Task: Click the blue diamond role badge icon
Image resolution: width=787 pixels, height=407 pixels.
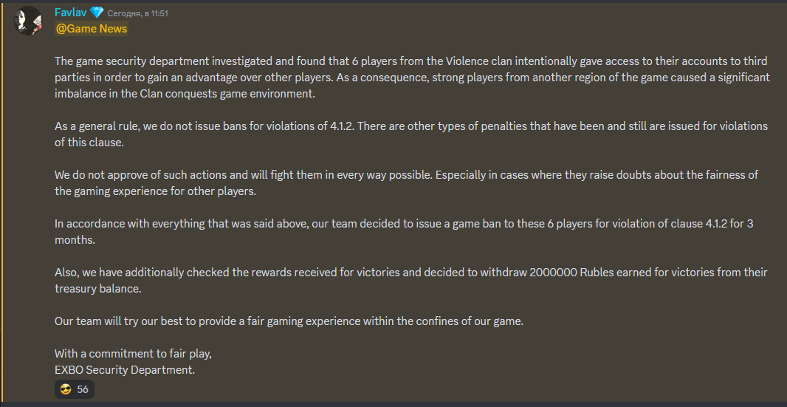Action: point(97,13)
